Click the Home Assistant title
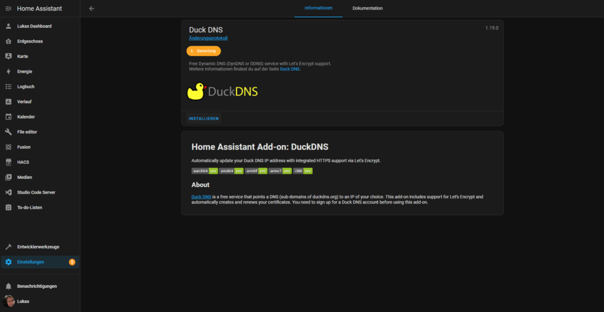604x312 pixels. (40, 8)
